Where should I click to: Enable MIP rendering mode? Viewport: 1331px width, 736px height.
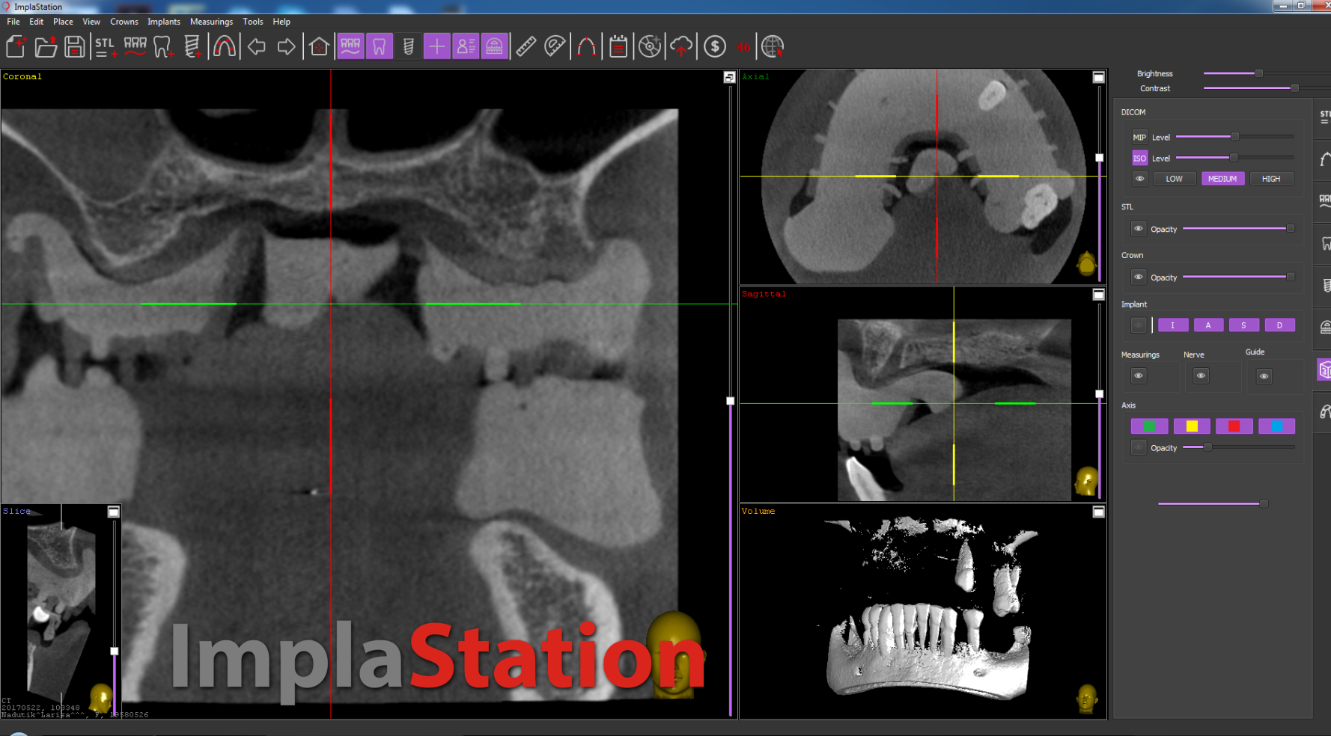(x=1139, y=137)
